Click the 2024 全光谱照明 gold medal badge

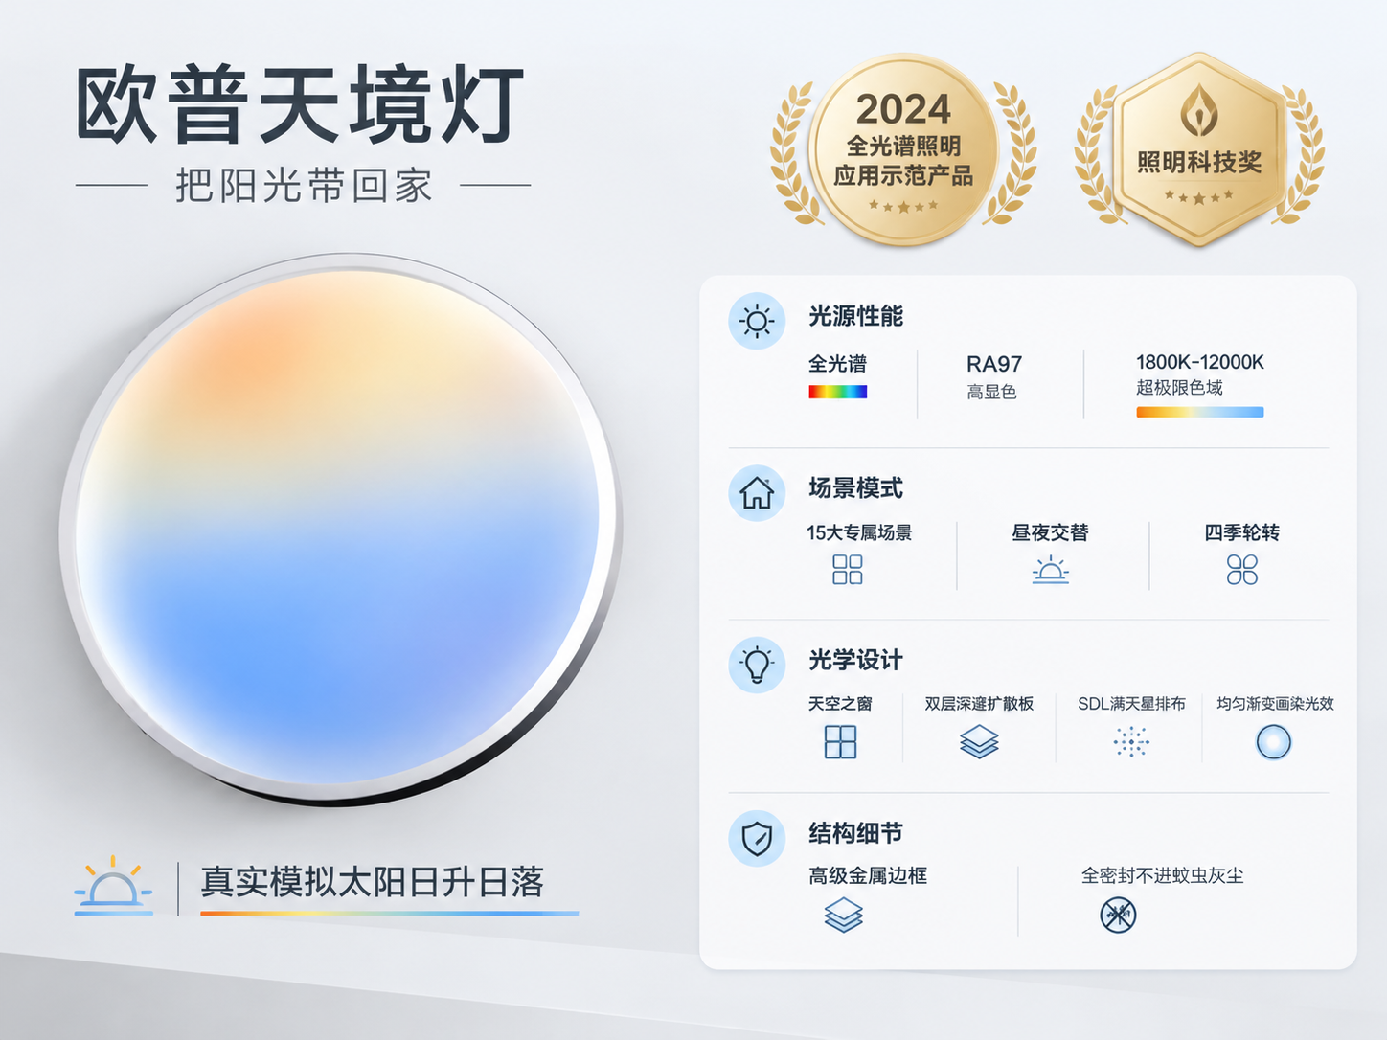coord(903,150)
